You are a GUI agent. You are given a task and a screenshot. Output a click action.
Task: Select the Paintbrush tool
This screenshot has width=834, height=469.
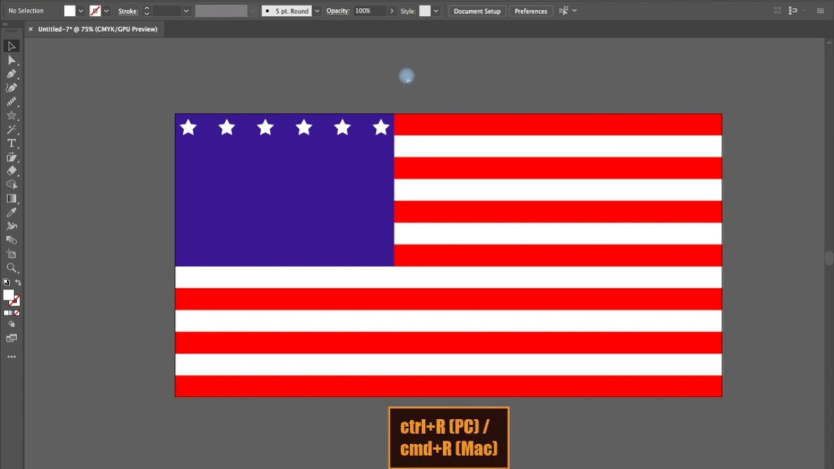[x=11, y=102]
